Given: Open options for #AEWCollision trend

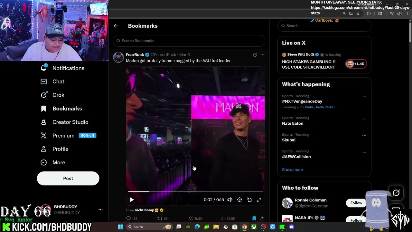Looking at the screenshot, I should click(364, 152).
